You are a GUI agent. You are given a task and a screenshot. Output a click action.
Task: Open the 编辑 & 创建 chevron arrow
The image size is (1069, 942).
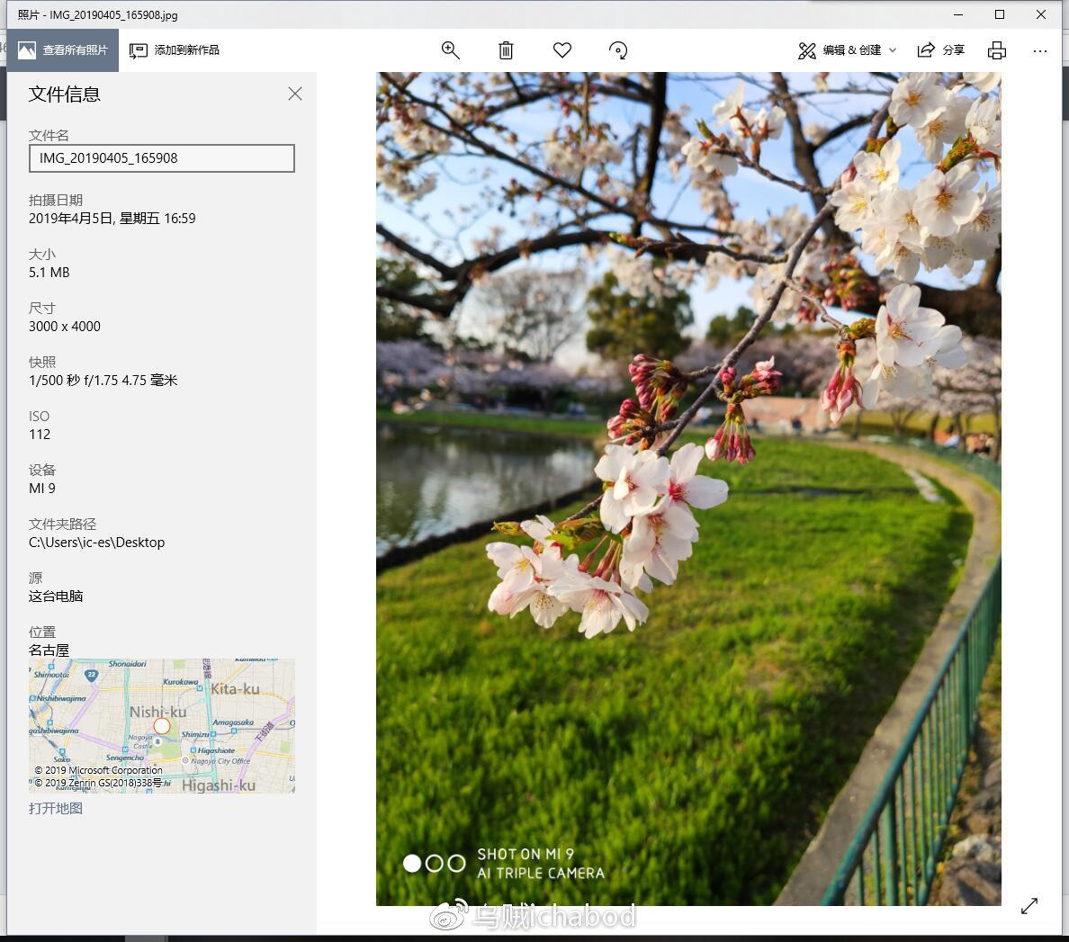(893, 50)
